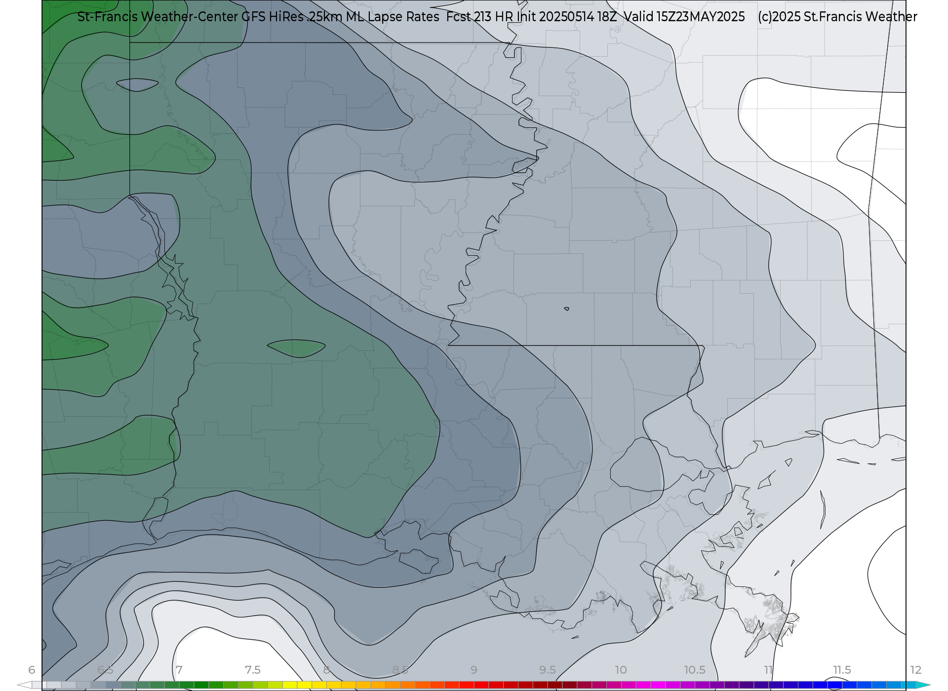Click the colorbar label '7.5'
The image size is (948, 691).
coord(252,670)
